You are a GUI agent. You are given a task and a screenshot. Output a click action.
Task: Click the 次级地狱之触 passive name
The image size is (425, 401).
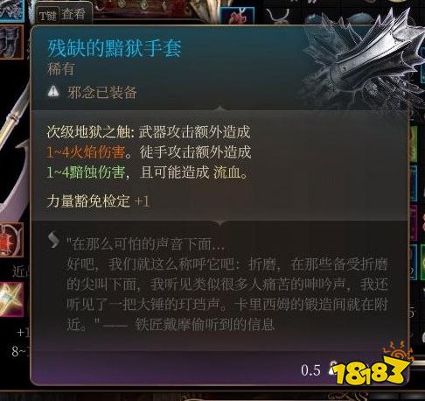coord(88,132)
